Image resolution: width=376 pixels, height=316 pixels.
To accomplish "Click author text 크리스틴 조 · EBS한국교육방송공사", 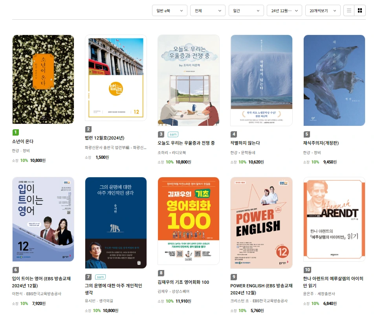I will pos(259,301).
